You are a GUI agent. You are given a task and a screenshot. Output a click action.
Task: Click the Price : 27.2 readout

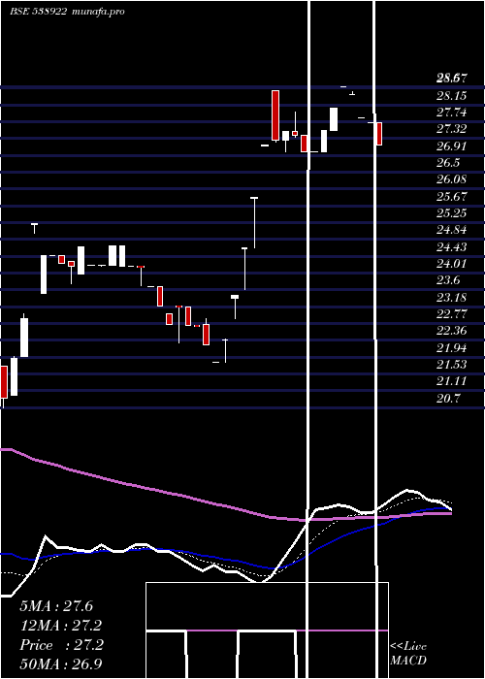(x=61, y=645)
